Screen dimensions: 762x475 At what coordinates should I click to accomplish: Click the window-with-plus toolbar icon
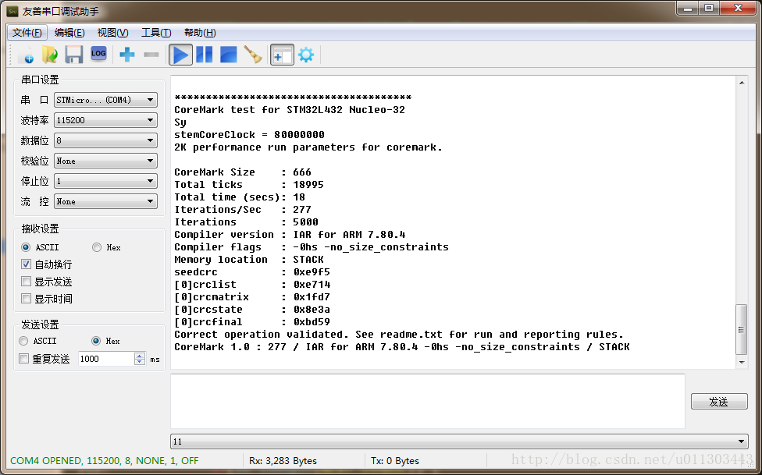coord(282,55)
